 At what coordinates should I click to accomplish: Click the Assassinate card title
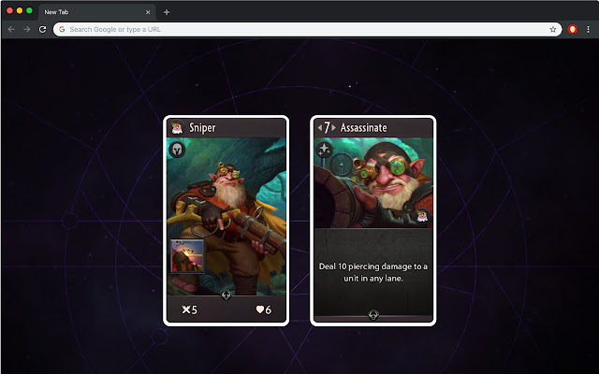[x=363, y=127]
